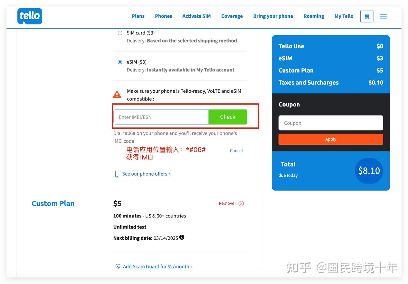Open See our phone offers link
This screenshot has height=284, width=408.
146,174
